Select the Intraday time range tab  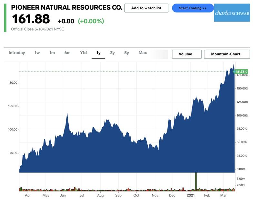17,53
